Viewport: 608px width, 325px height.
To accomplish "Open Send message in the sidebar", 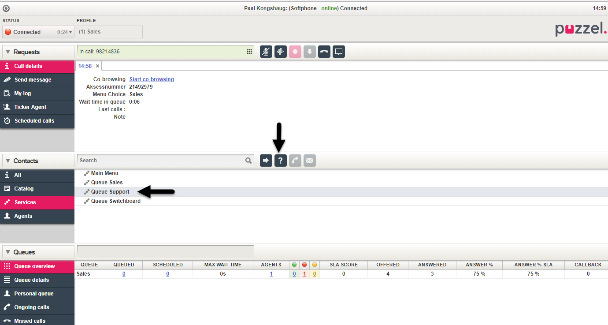I will pos(33,80).
